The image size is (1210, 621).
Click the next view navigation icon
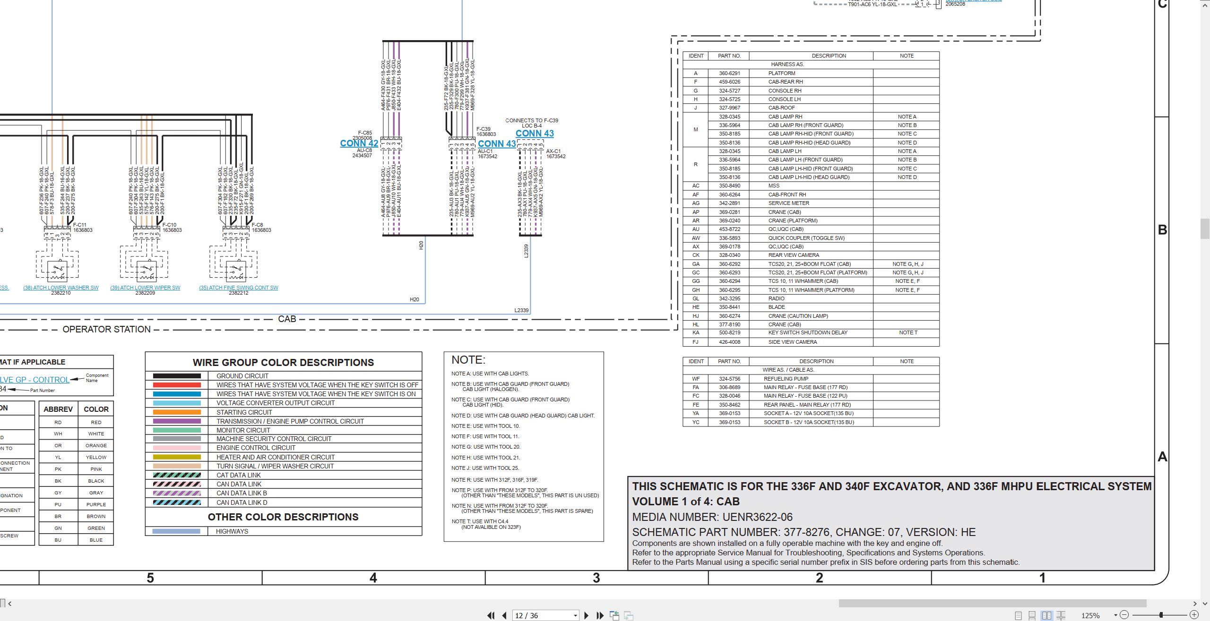[629, 615]
